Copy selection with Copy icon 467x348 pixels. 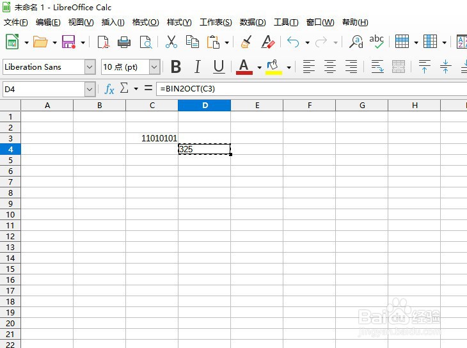point(192,42)
